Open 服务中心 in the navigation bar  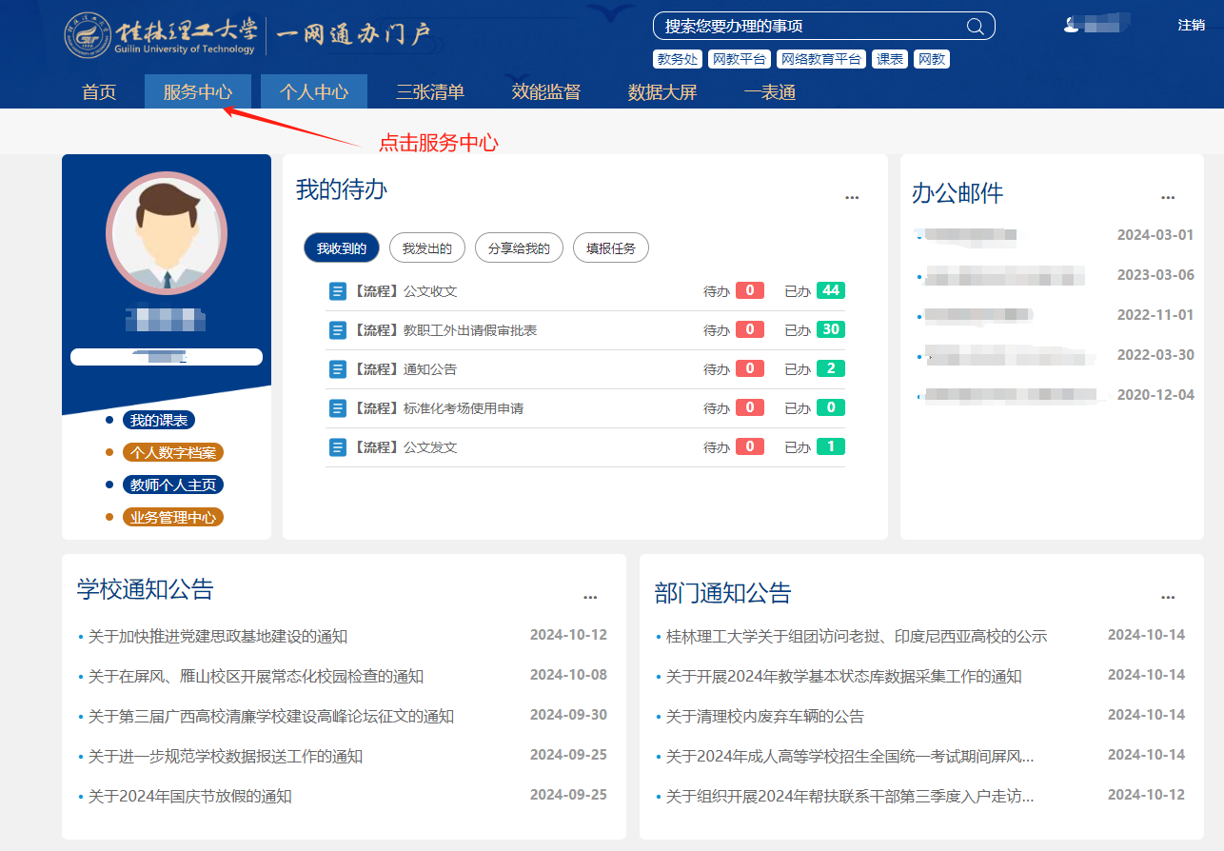click(x=198, y=92)
